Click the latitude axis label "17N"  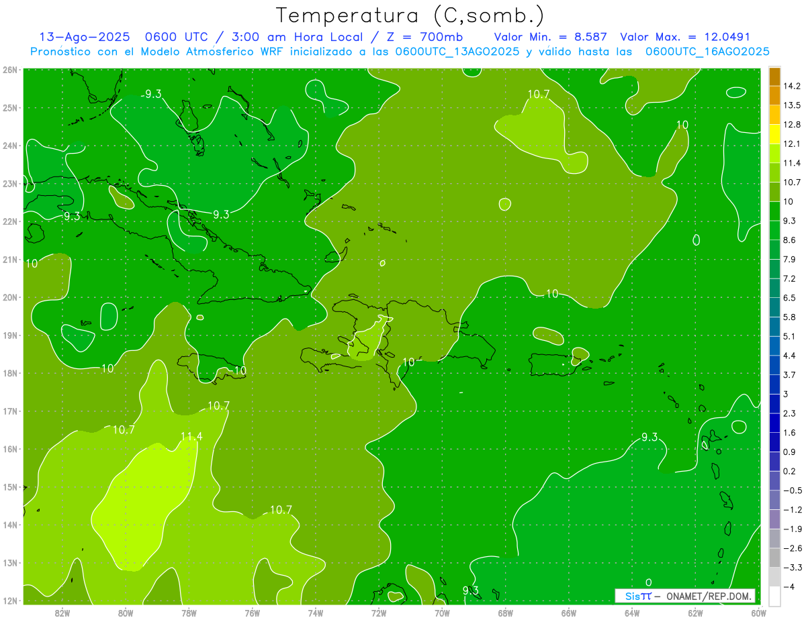(10, 411)
